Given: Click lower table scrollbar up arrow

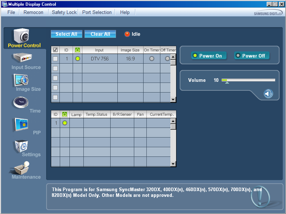Looking at the screenshot, I should click(173, 121).
